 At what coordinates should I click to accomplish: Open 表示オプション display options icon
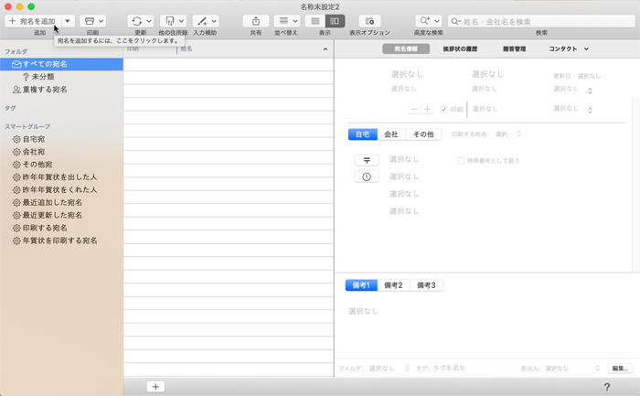point(369,20)
